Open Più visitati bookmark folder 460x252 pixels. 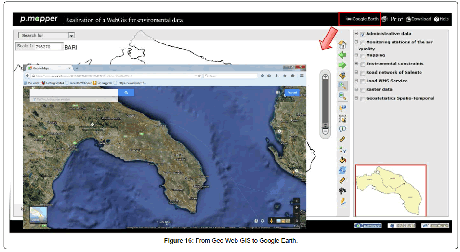(x=32, y=83)
